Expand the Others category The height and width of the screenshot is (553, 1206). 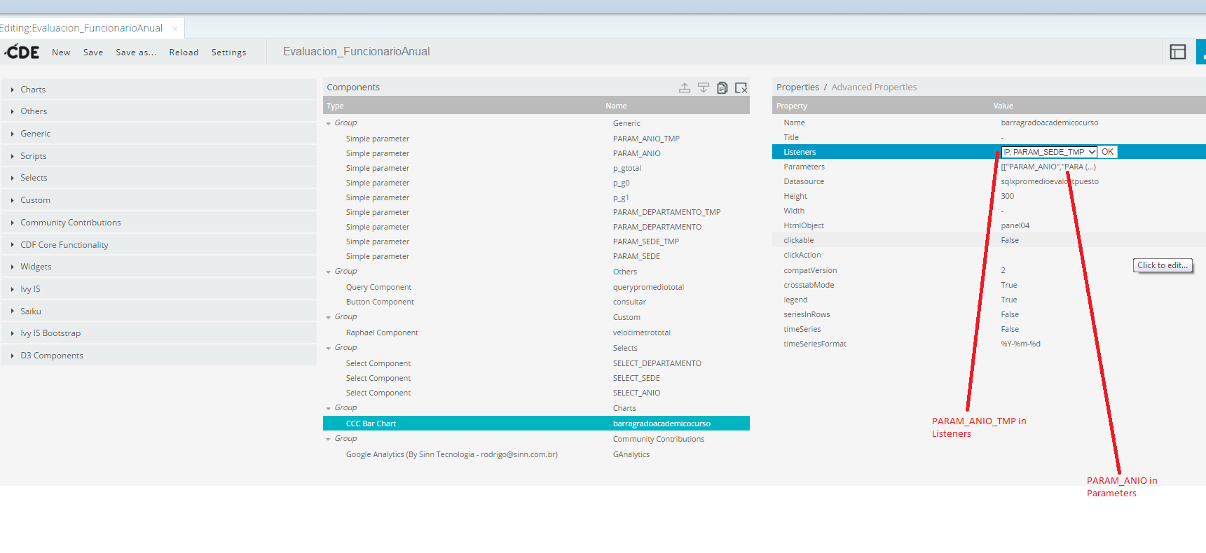158,111
